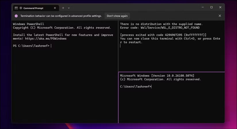Screen dimensions: 237x129
Task: Click '(c) Microsoft Corporation. All rights reserved.' in cmd pane
Action: tap(161, 79)
